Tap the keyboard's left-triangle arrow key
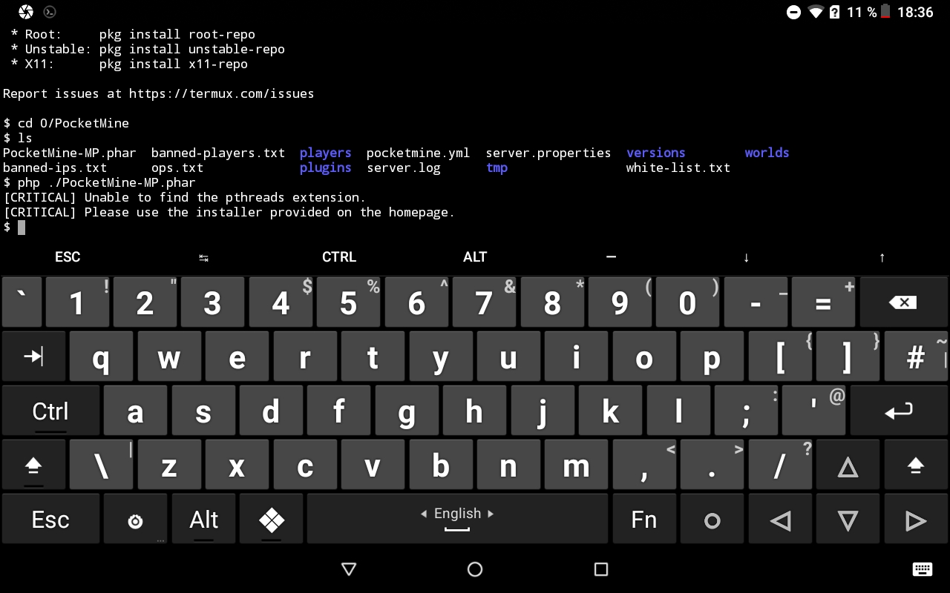This screenshot has width=950, height=593. pyautogui.click(x=780, y=520)
